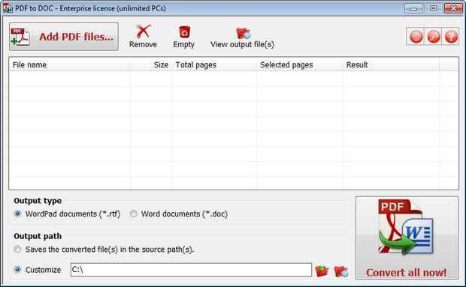
Task: Maximize the PDF to DOC window
Action: point(434,8)
